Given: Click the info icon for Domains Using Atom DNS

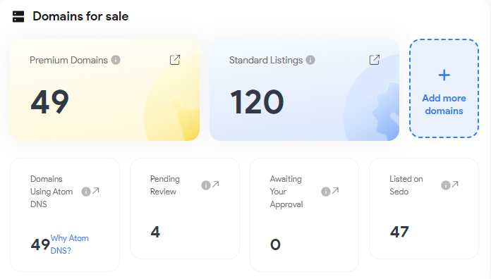Looking at the screenshot, I should (86, 192).
